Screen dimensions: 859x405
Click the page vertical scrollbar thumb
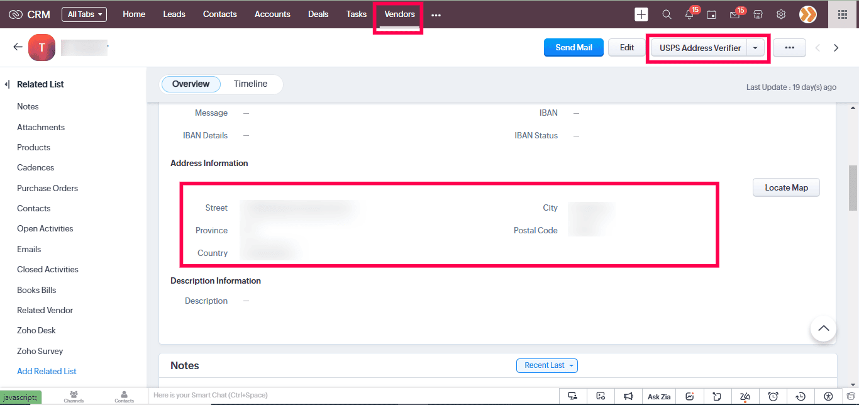(x=853, y=187)
